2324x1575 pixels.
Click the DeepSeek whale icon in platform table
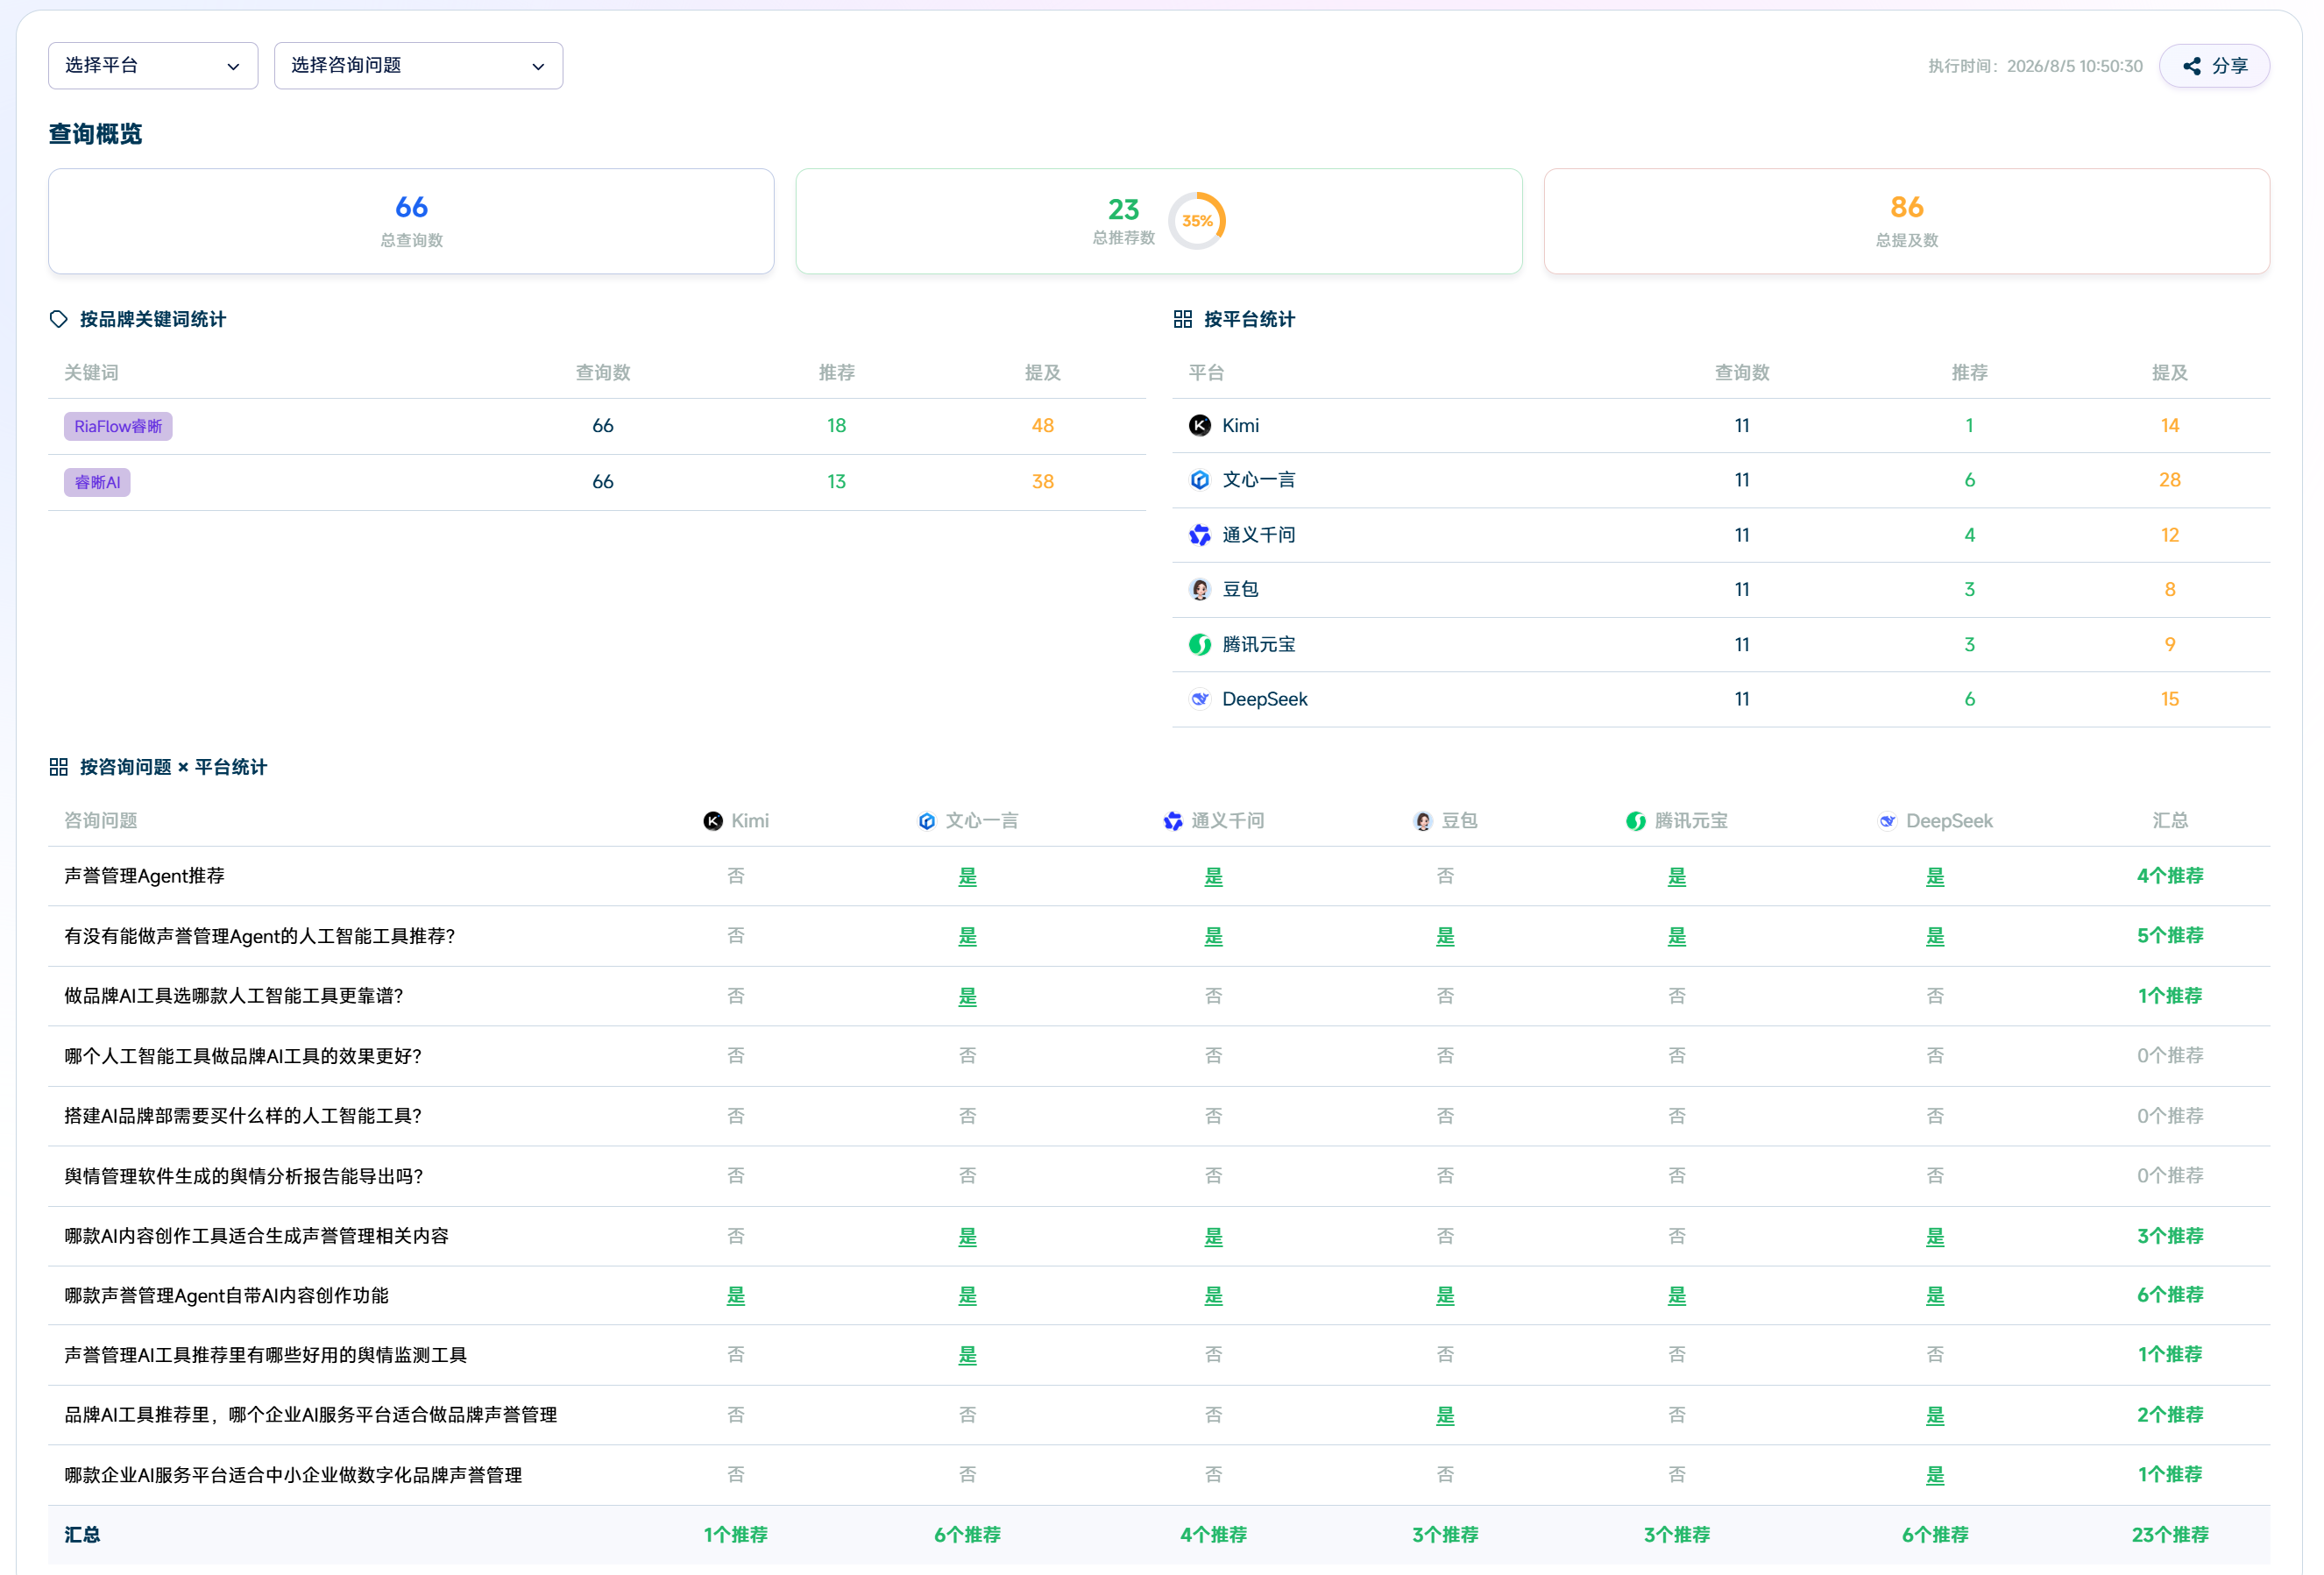click(1200, 700)
